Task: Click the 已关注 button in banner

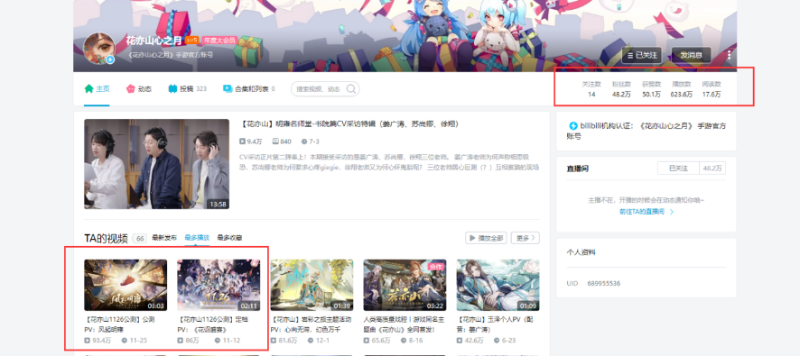Action: pos(641,55)
